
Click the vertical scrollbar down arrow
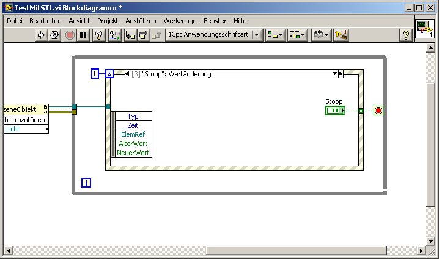(x=430, y=241)
